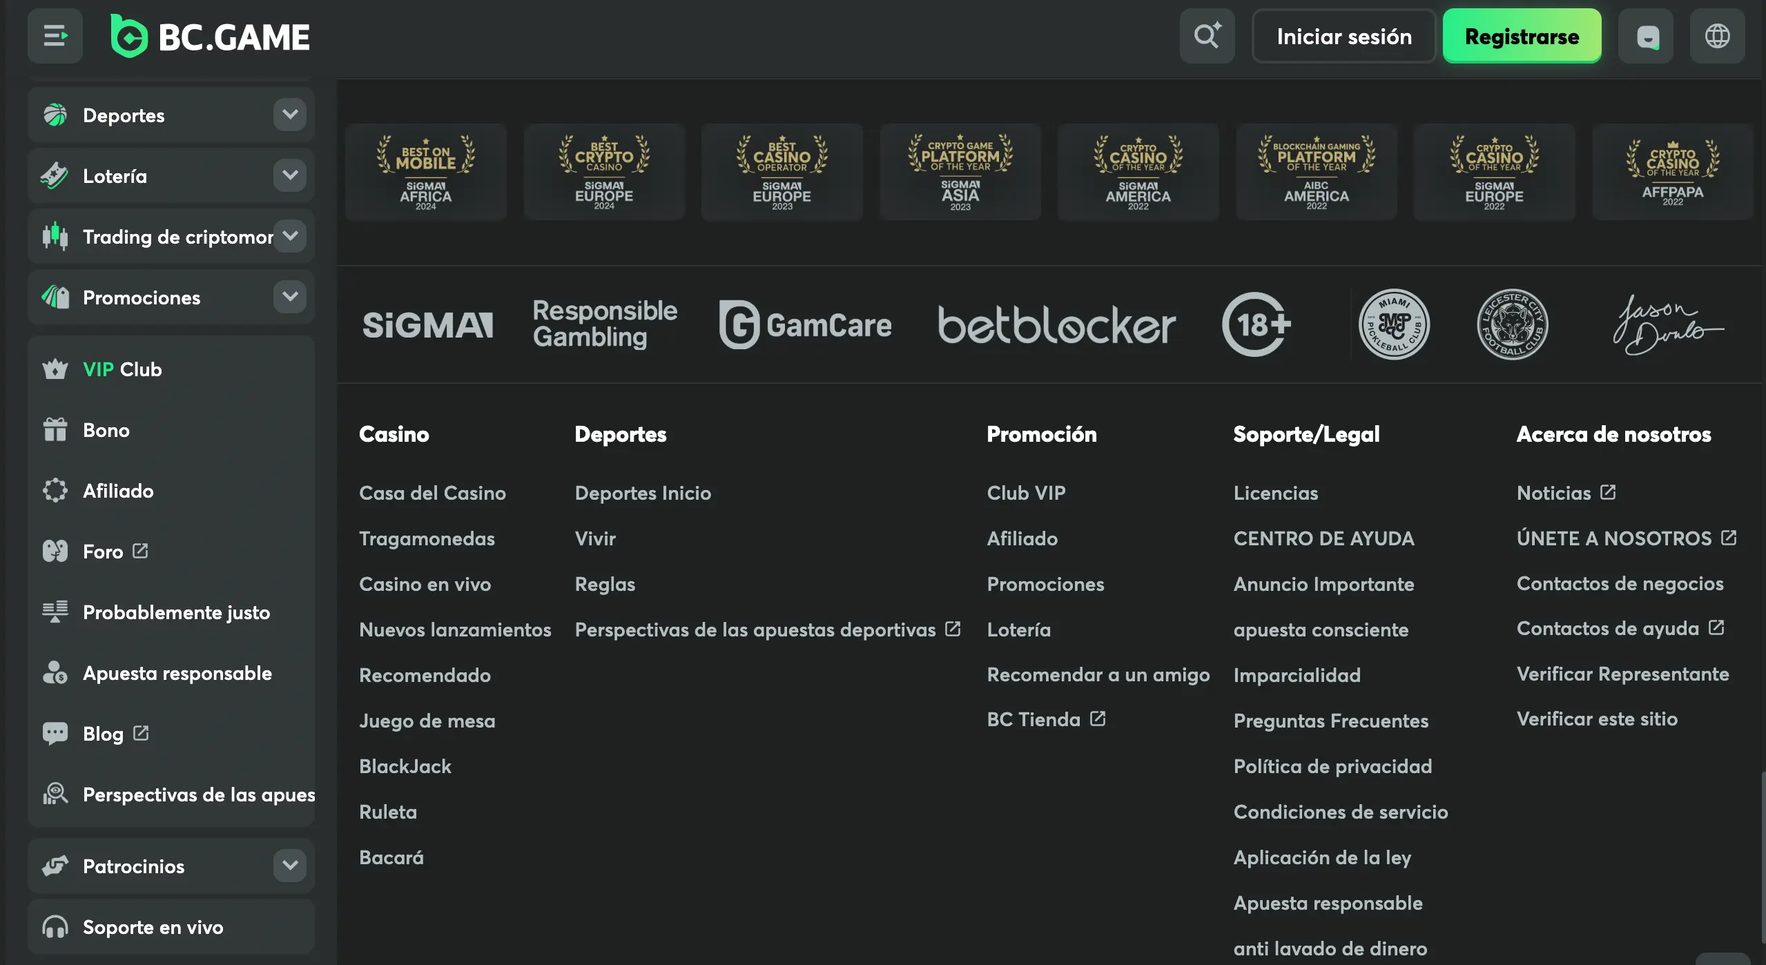Open the VIP Club menu item
The height and width of the screenshot is (965, 1766).
(x=171, y=369)
